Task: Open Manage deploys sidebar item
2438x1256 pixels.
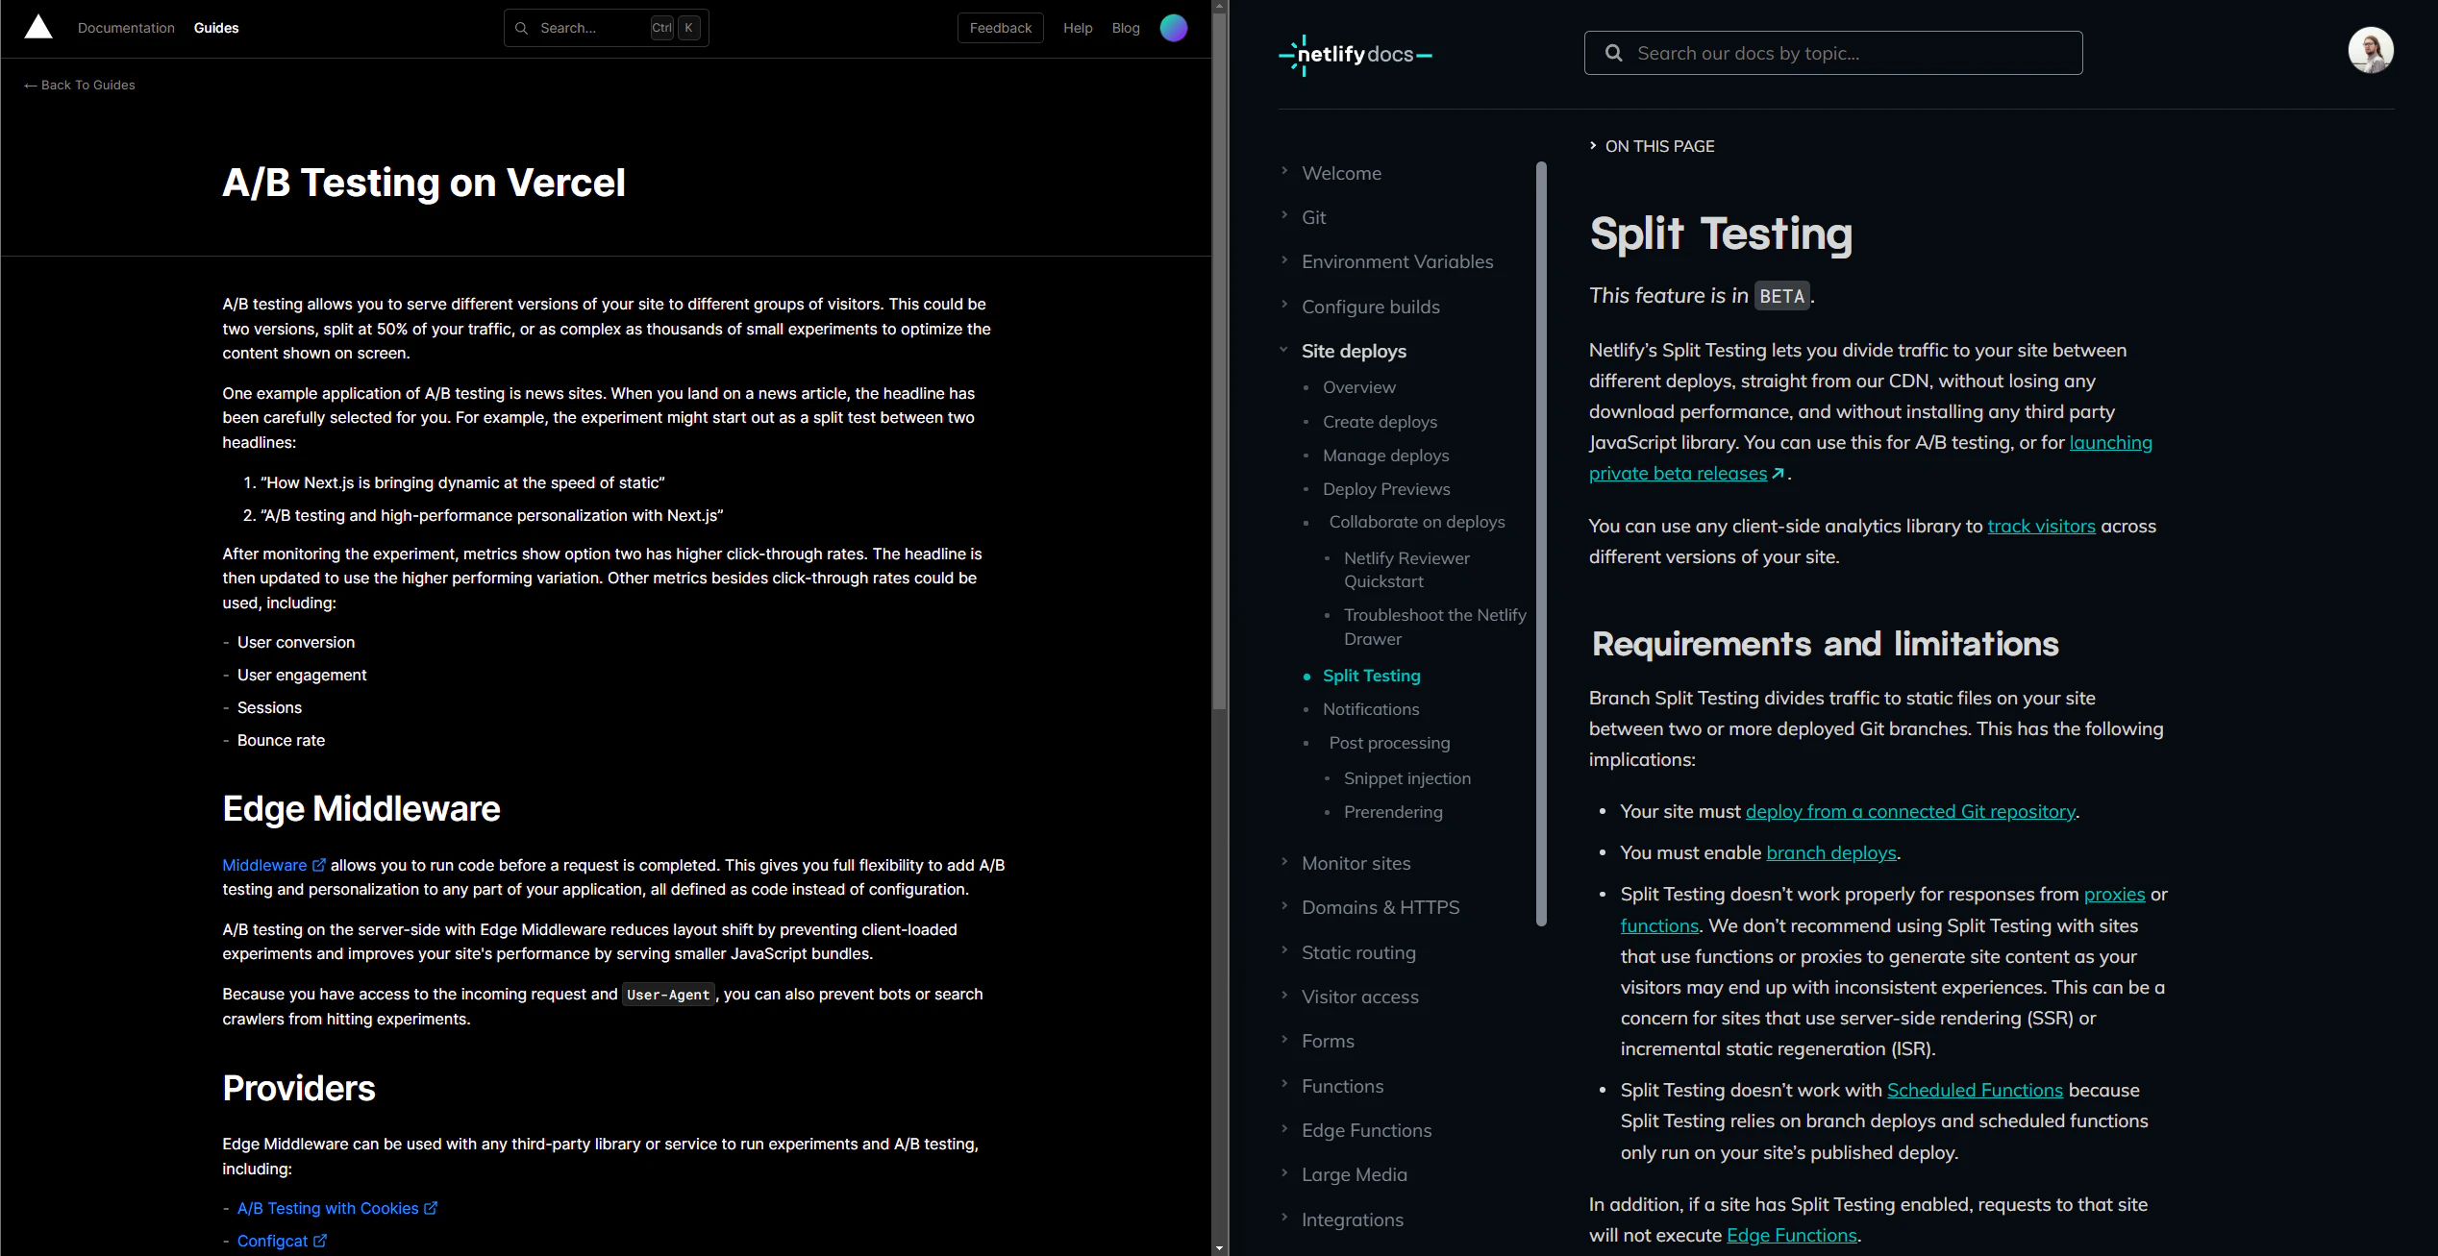Action: (x=1385, y=456)
